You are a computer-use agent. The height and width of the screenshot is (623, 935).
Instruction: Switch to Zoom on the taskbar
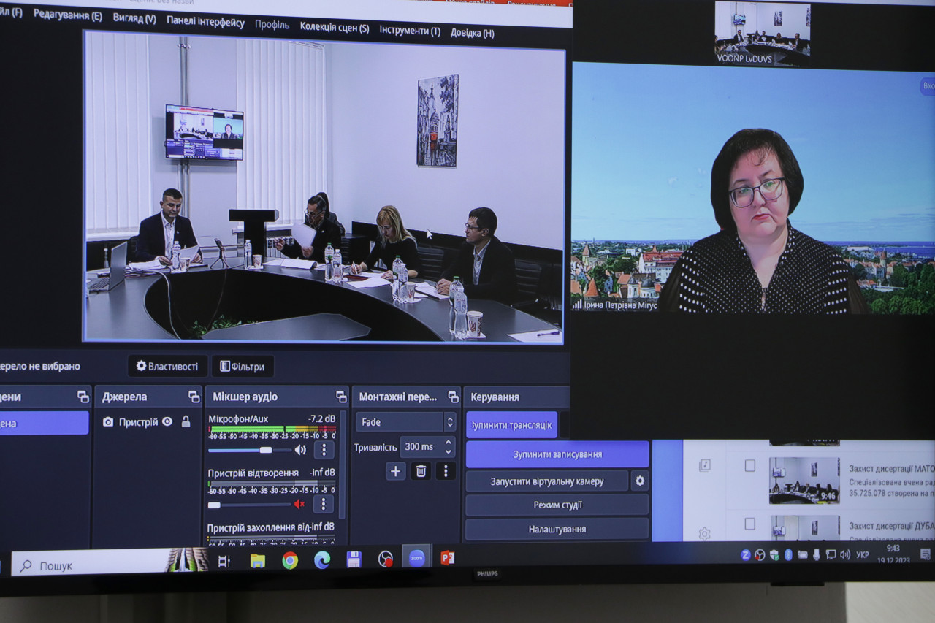pyautogui.click(x=416, y=557)
